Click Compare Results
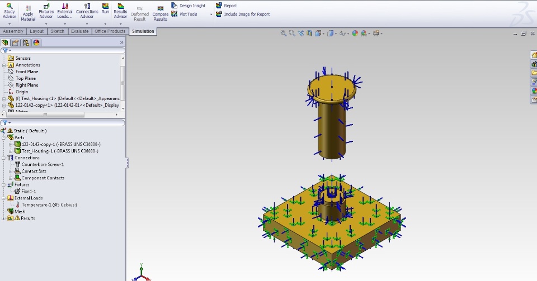537x281 pixels. pos(161,13)
